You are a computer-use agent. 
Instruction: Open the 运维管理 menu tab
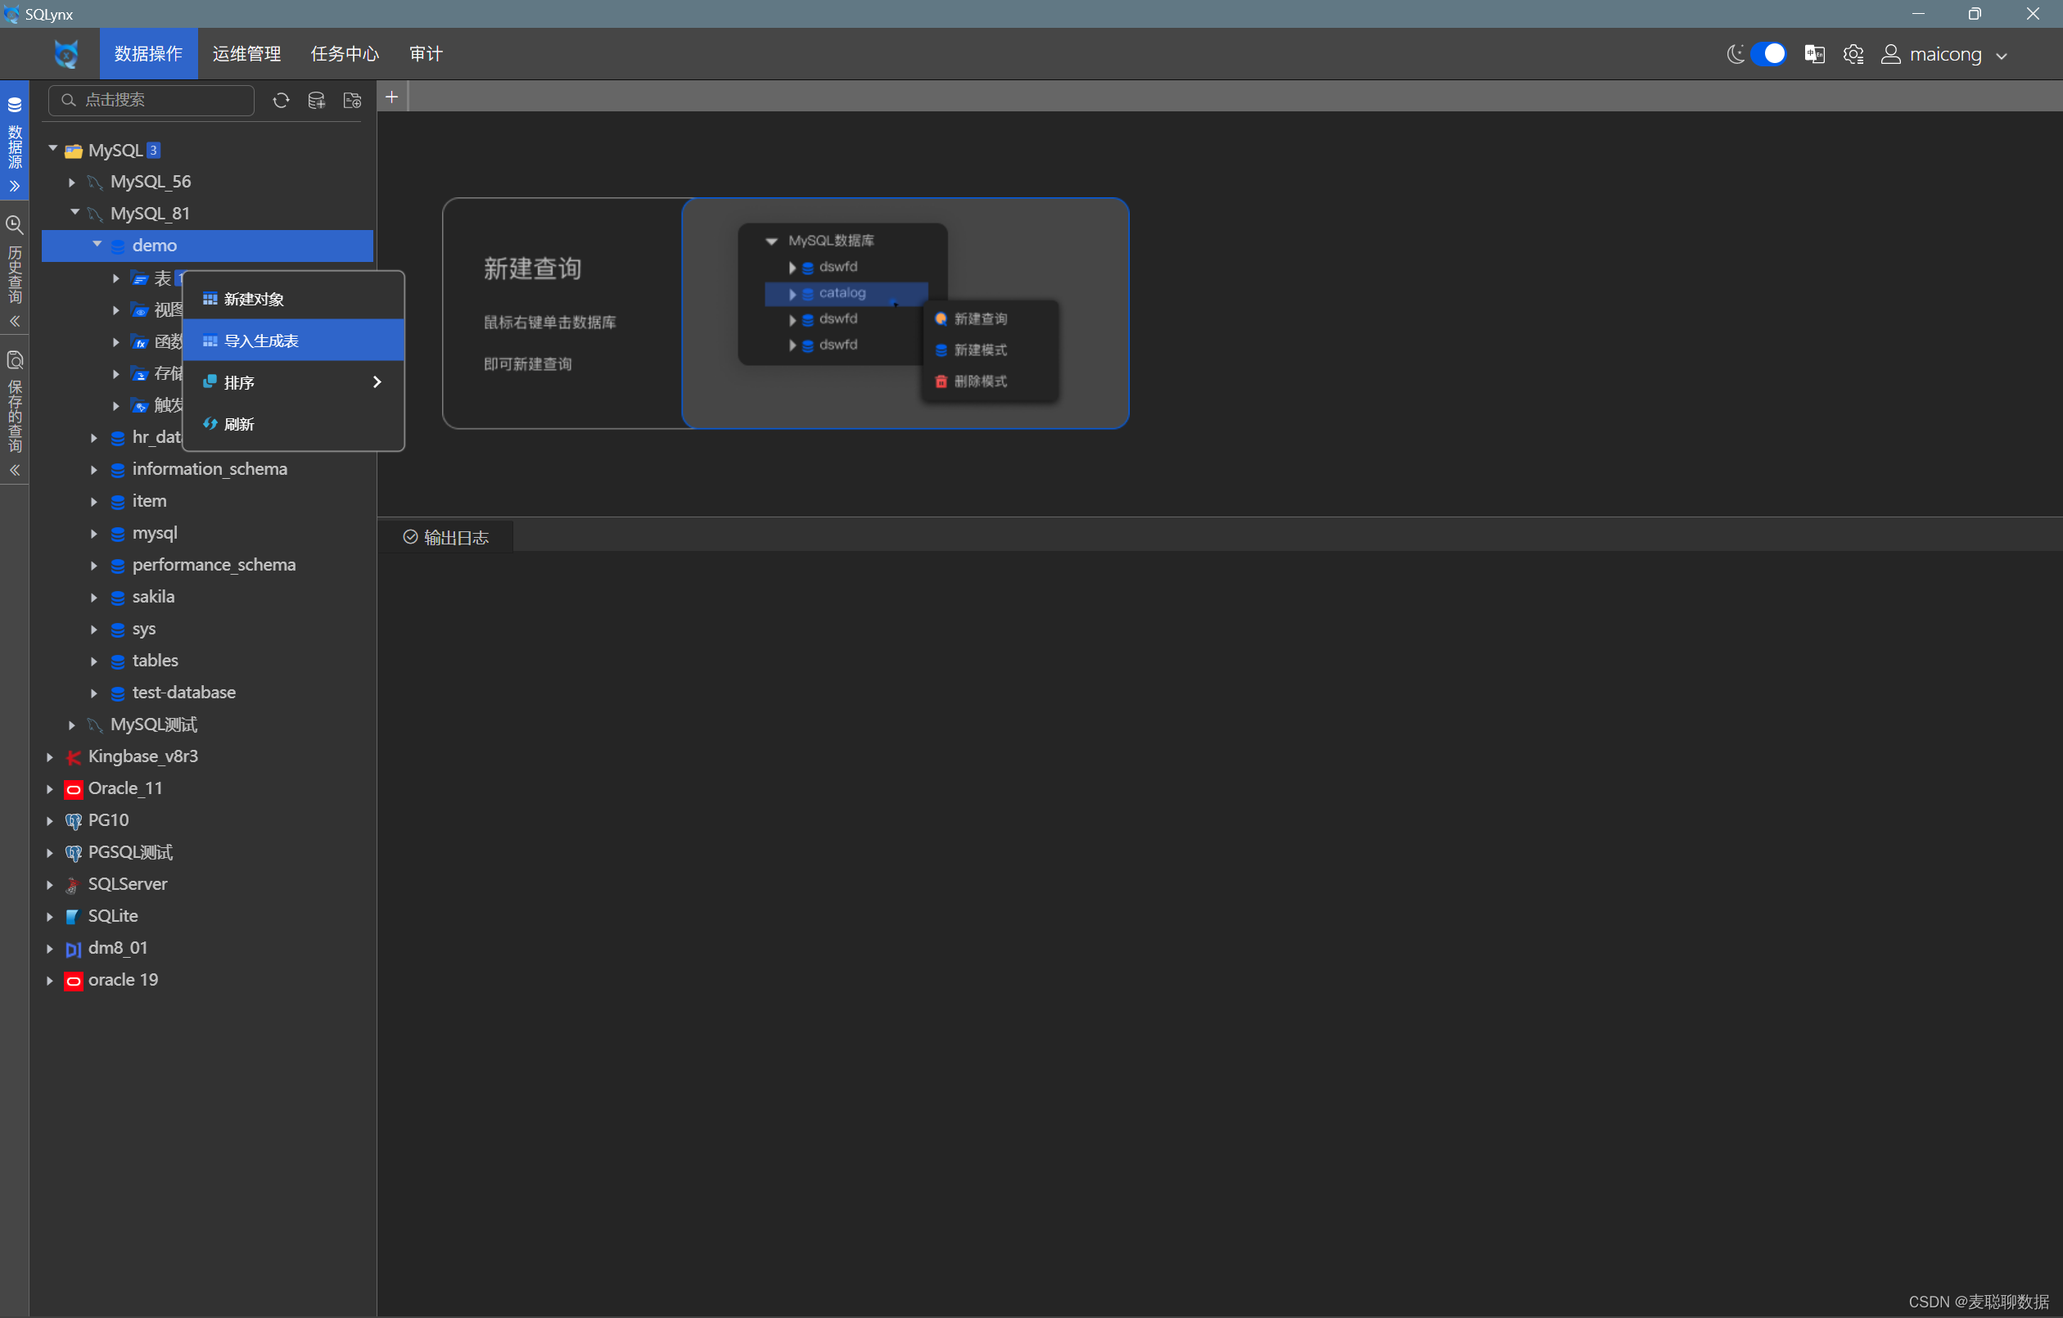tap(246, 54)
